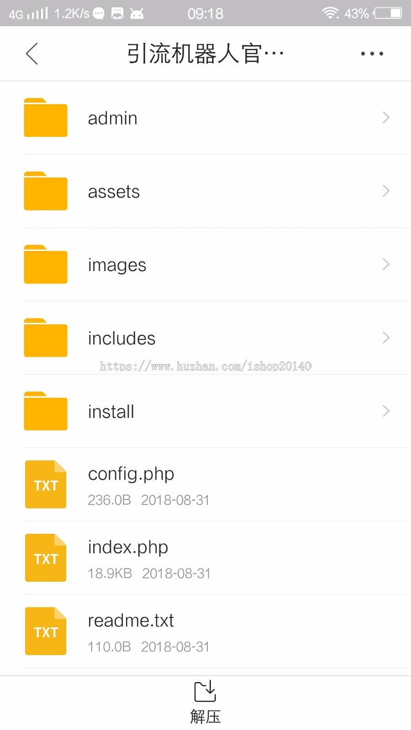
Task: Tap the config.php TXT file icon
Action: (46, 485)
